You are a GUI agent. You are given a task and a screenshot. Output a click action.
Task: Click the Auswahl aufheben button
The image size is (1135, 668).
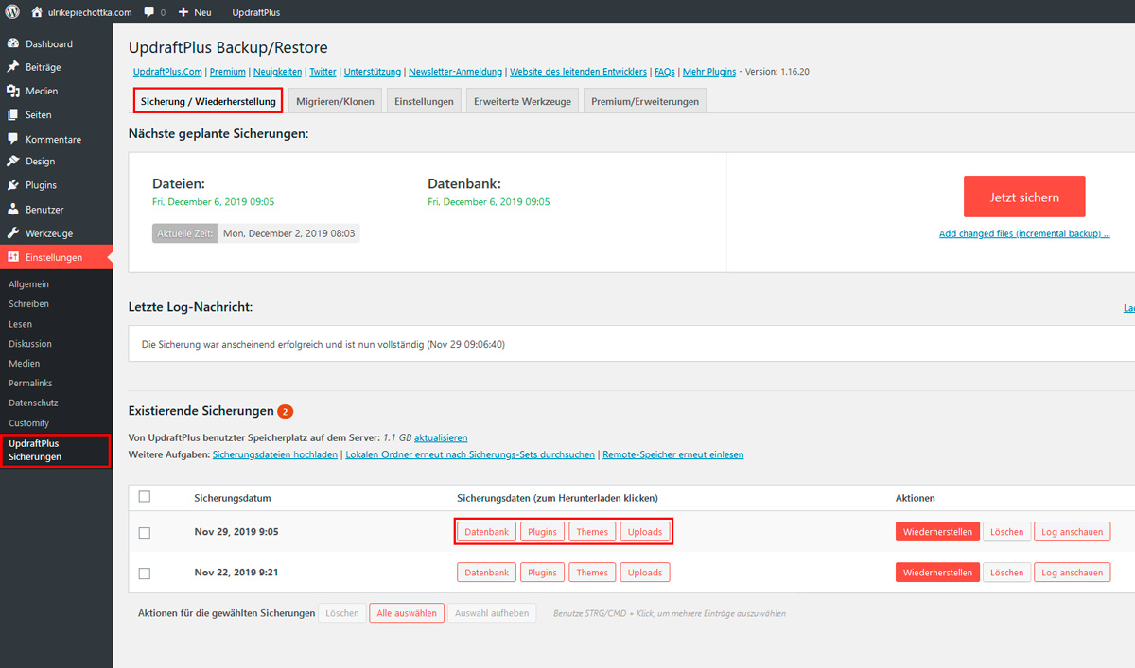(x=492, y=613)
